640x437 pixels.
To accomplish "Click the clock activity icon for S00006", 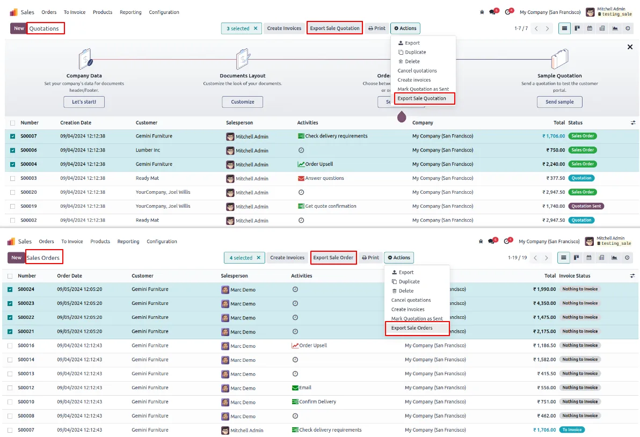I will pyautogui.click(x=301, y=150).
